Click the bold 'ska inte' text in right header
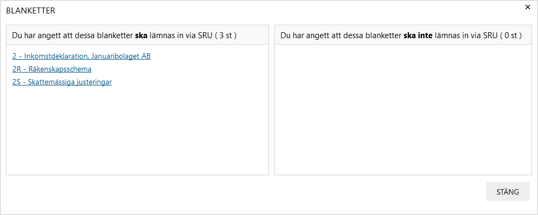This screenshot has height=215, width=538. pos(418,35)
